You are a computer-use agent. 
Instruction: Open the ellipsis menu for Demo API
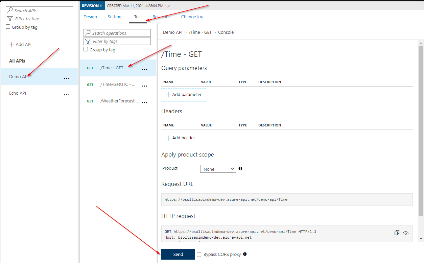[67, 78]
